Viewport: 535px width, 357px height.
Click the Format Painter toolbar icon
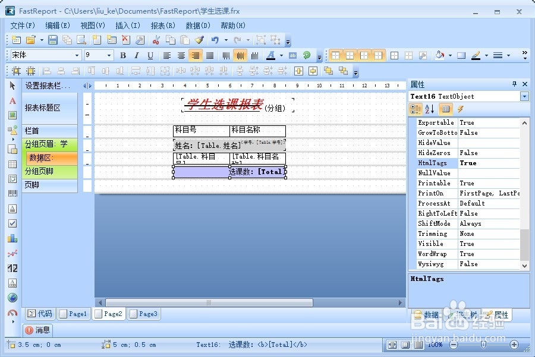coord(198,40)
